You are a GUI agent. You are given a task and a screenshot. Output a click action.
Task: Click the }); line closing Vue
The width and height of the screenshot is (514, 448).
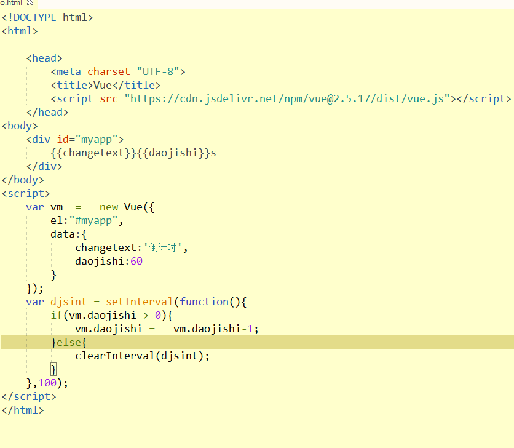35,288
